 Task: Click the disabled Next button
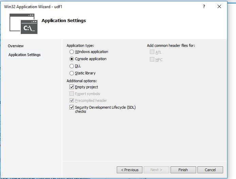click(156, 170)
